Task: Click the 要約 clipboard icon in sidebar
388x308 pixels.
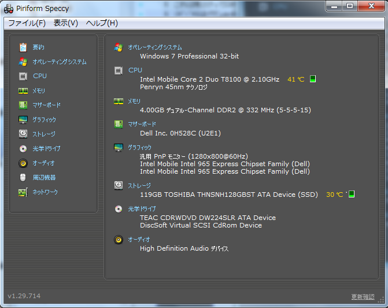Action: click(x=23, y=47)
